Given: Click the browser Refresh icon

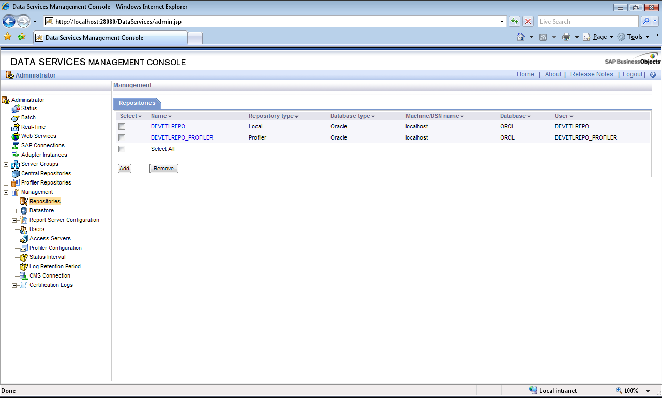Looking at the screenshot, I should [x=515, y=21].
